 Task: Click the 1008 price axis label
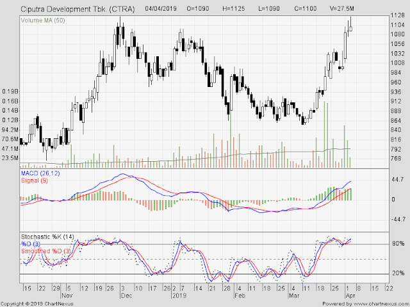click(x=397, y=63)
